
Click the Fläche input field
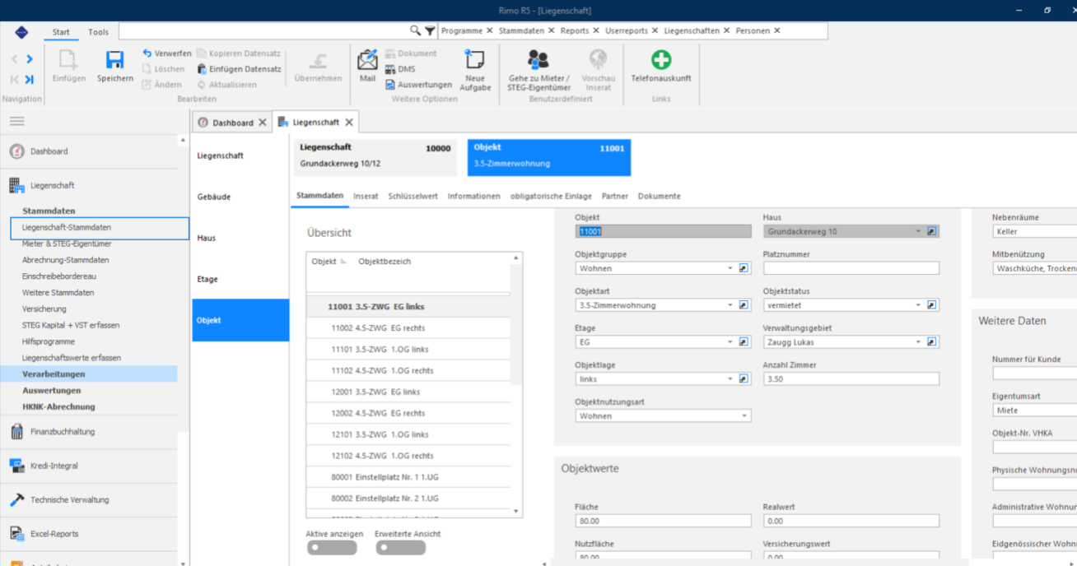coord(663,521)
